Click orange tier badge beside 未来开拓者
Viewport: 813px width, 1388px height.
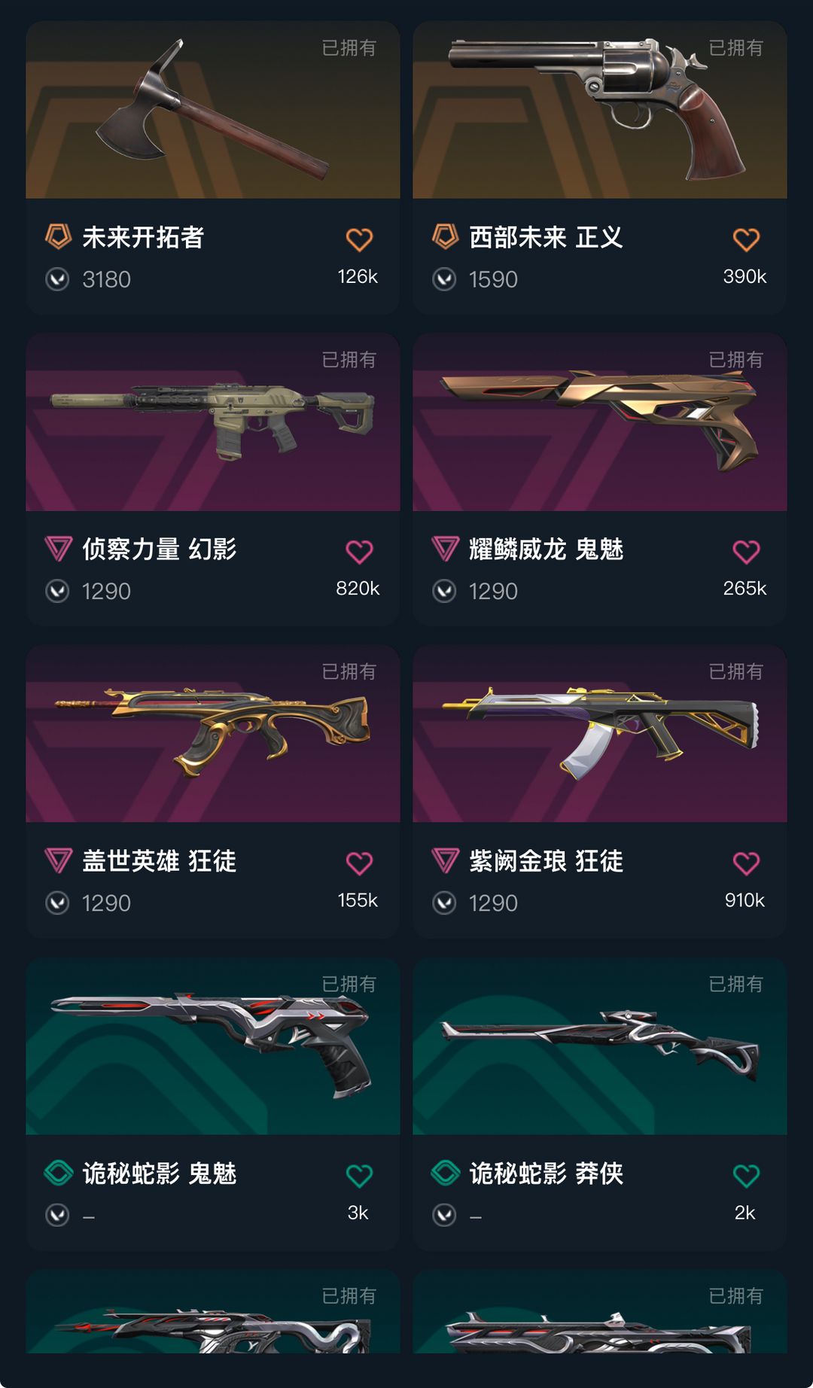point(58,236)
